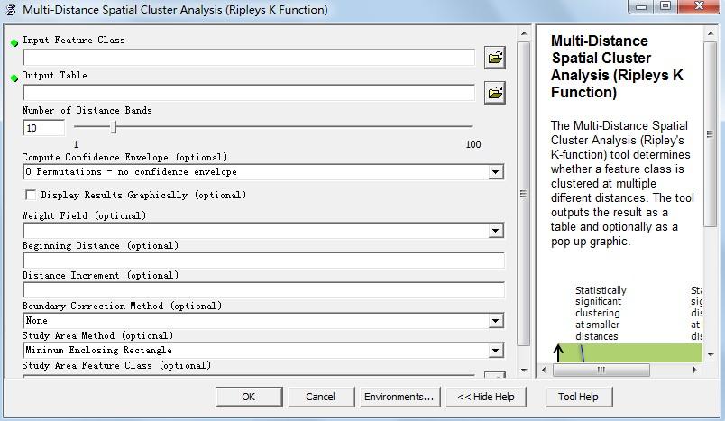This screenshot has height=421, width=725.
Task: Cancel the dialog
Action: [320, 397]
